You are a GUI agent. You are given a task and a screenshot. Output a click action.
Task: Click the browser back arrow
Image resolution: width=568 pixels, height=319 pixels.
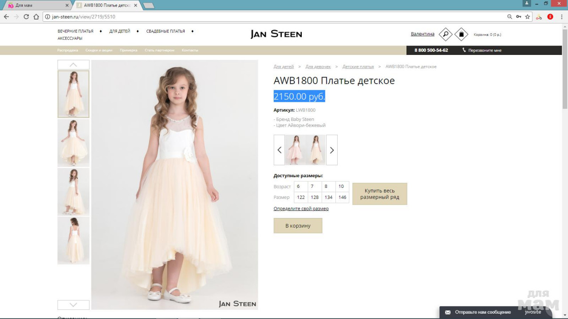point(6,17)
